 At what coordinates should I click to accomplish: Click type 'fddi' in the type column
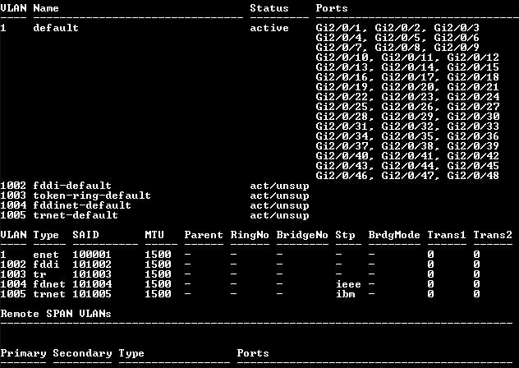[46, 264]
